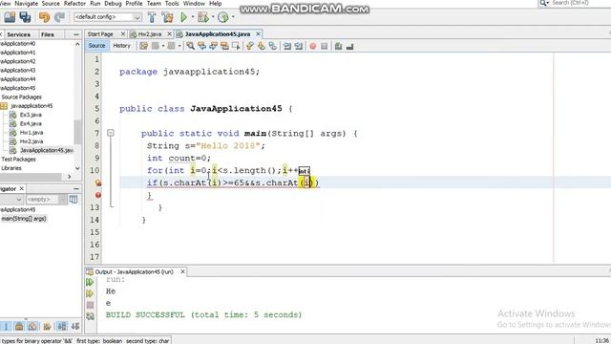Viewport: 611px width, 344px height.
Task: Click the Build Project hammer icon
Action: (x=152, y=17)
